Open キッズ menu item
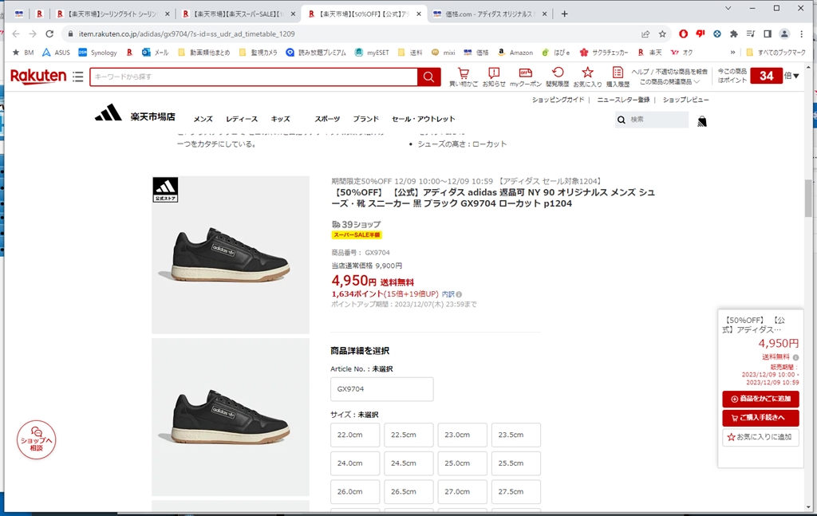 (280, 120)
